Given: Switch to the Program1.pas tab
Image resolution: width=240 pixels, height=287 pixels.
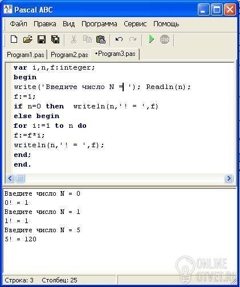Looking at the screenshot, I should tap(26, 55).
